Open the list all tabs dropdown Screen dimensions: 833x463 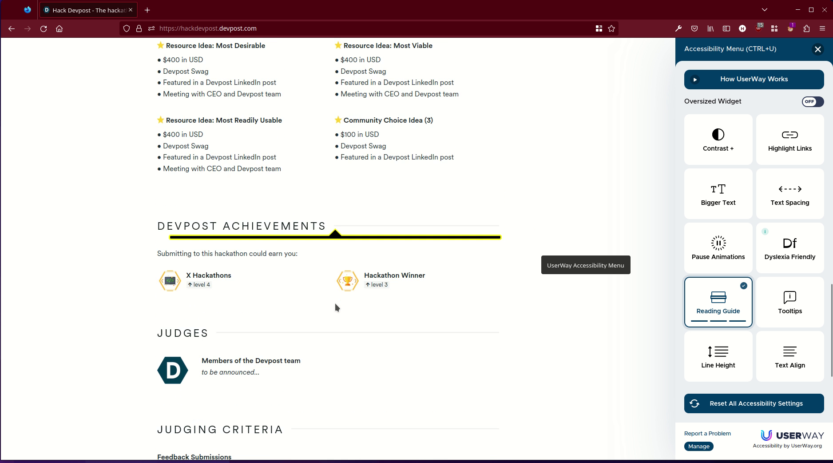[x=764, y=10]
